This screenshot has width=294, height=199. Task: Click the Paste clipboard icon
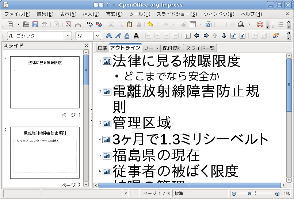[129, 25]
